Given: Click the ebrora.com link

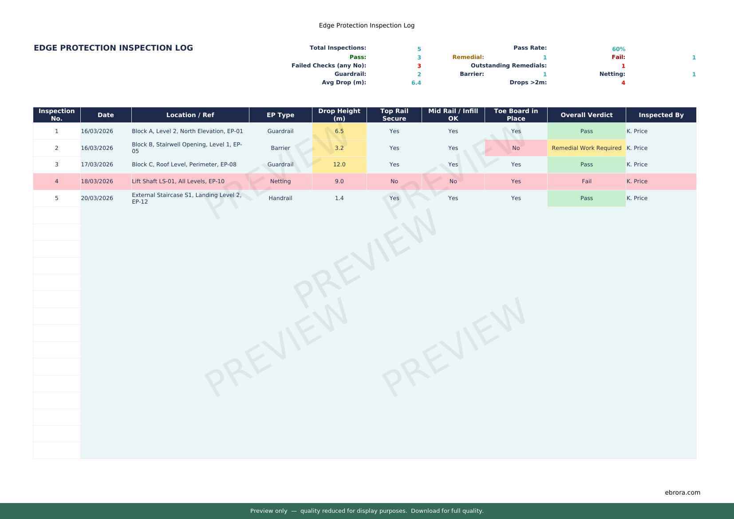Looking at the screenshot, I should point(682,492).
